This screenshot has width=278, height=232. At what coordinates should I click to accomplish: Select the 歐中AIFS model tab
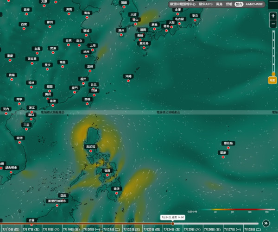[x=206, y=4]
